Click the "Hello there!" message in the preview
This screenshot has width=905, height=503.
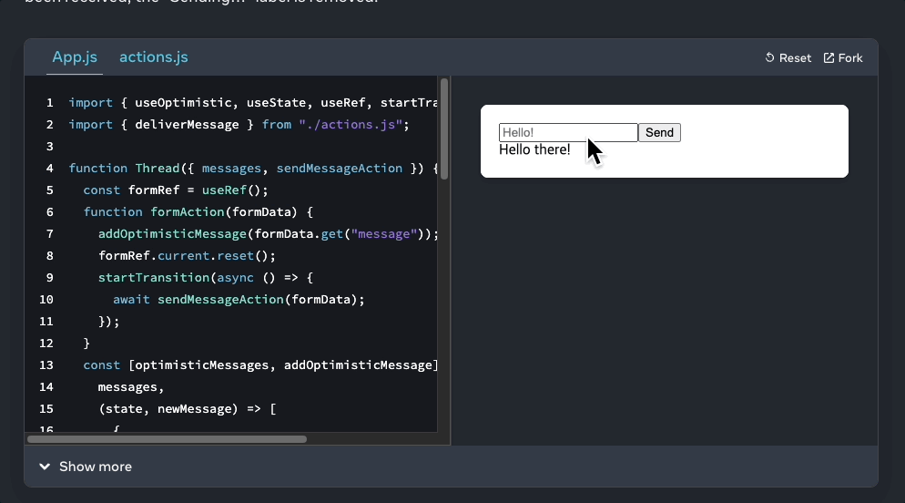click(534, 149)
